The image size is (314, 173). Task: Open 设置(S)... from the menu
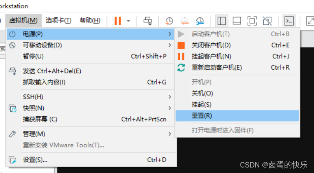click(91, 160)
